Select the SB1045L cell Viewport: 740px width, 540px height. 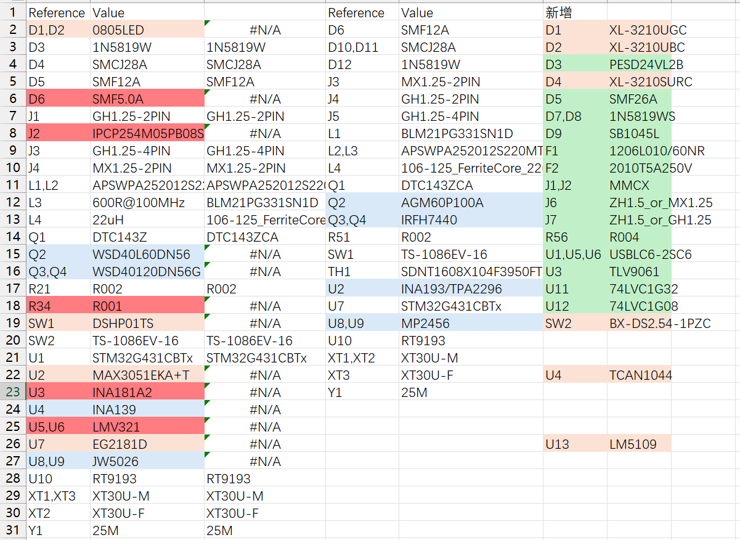click(639, 133)
